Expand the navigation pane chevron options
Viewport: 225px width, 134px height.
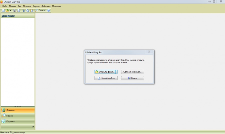coord(33,127)
